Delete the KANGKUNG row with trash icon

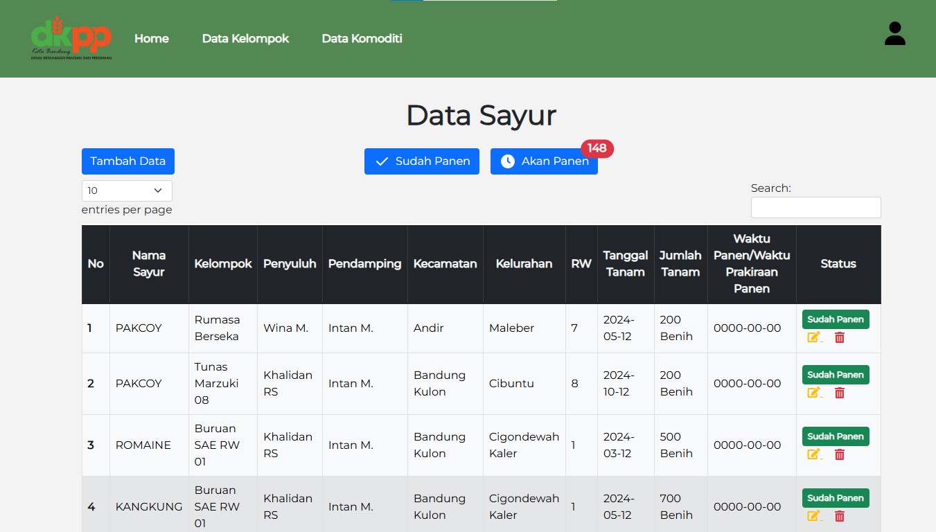coord(839,516)
